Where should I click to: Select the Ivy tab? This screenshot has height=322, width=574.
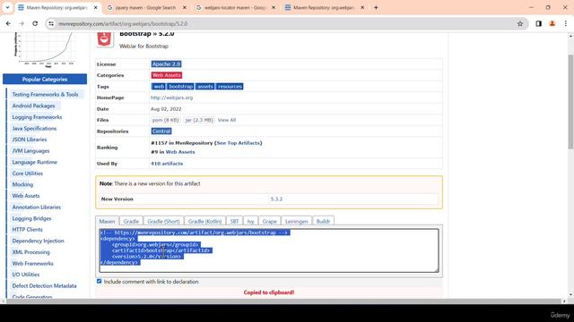250,221
